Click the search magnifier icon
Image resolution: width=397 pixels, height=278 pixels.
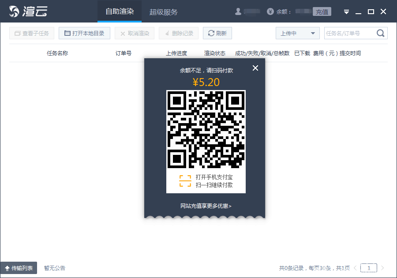pyautogui.click(x=380, y=33)
